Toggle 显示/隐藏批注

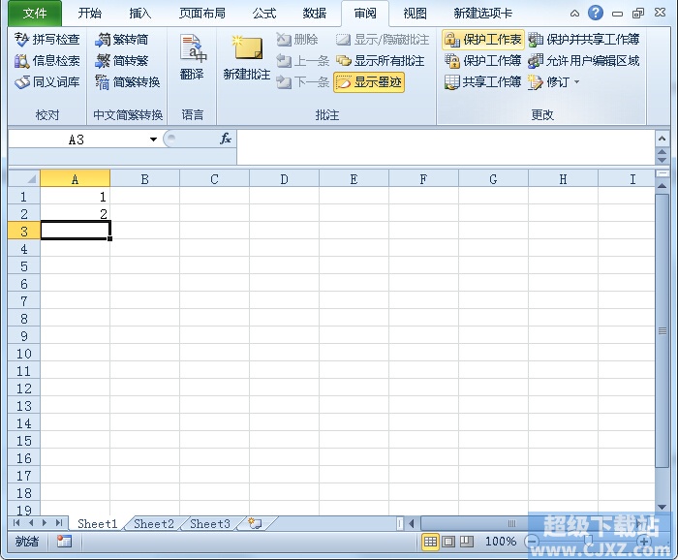(383, 40)
